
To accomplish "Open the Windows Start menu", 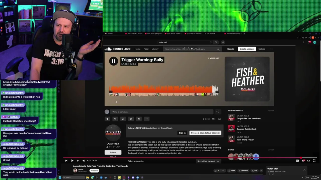I will [60, 177].
